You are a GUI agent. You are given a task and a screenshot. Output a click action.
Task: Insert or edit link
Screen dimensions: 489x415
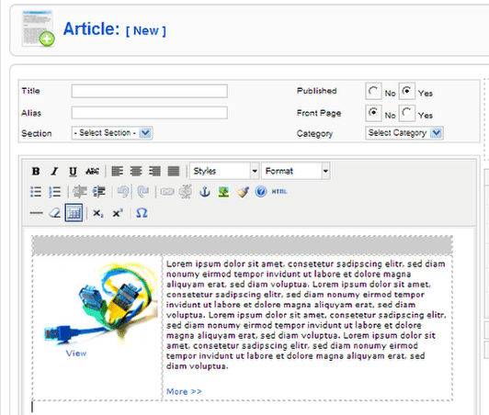tap(167, 192)
